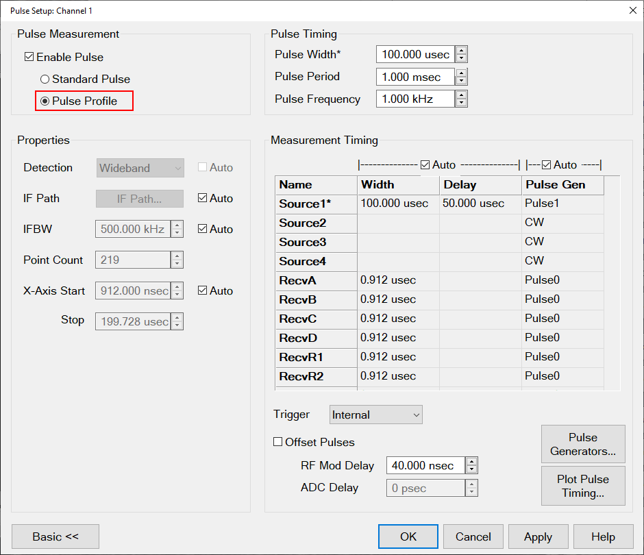Select the Standard Pulse radio button

pos(45,79)
